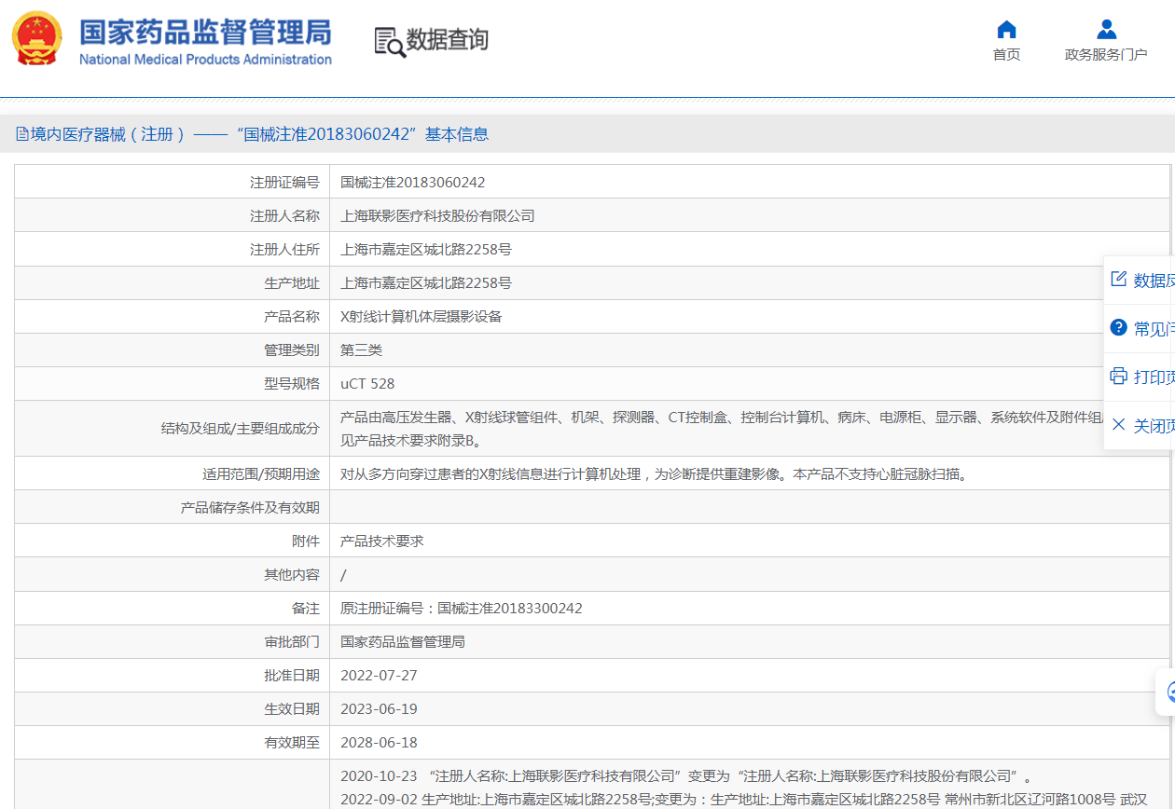Click the 原注册证编号 remark text
The image size is (1175, 809).
click(x=462, y=609)
